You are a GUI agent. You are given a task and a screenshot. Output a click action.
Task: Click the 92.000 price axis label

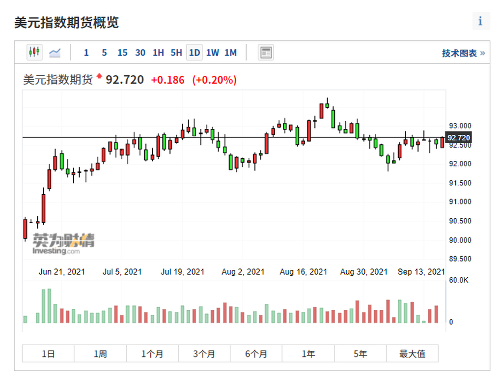point(460,164)
